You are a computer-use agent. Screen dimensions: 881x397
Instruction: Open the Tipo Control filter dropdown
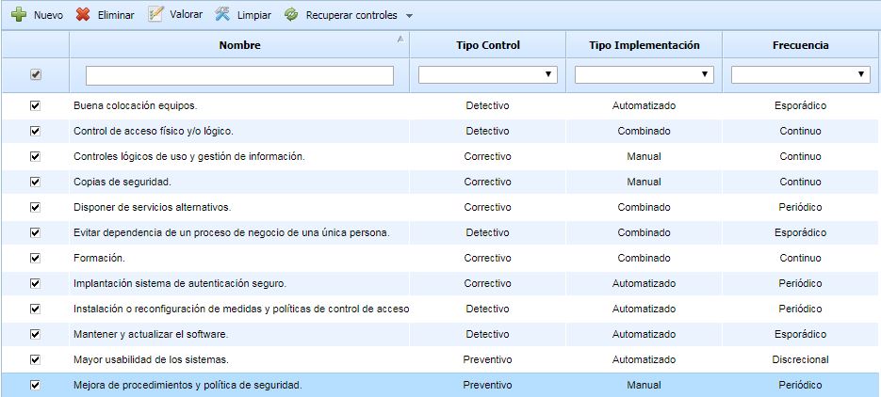pyautogui.click(x=487, y=74)
